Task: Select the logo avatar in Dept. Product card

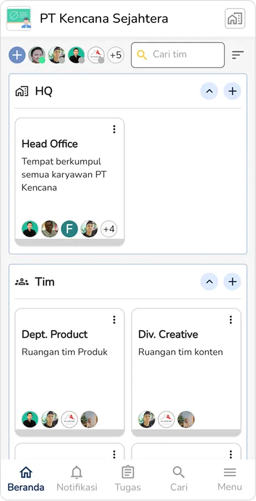Action: (69, 420)
